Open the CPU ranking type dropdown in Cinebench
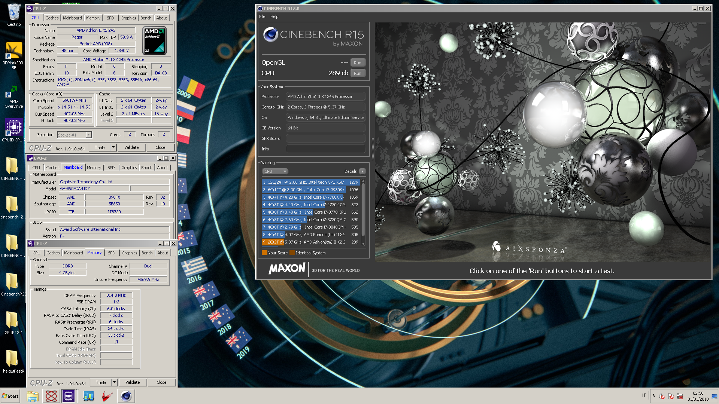This screenshot has width=719, height=404. click(x=274, y=171)
